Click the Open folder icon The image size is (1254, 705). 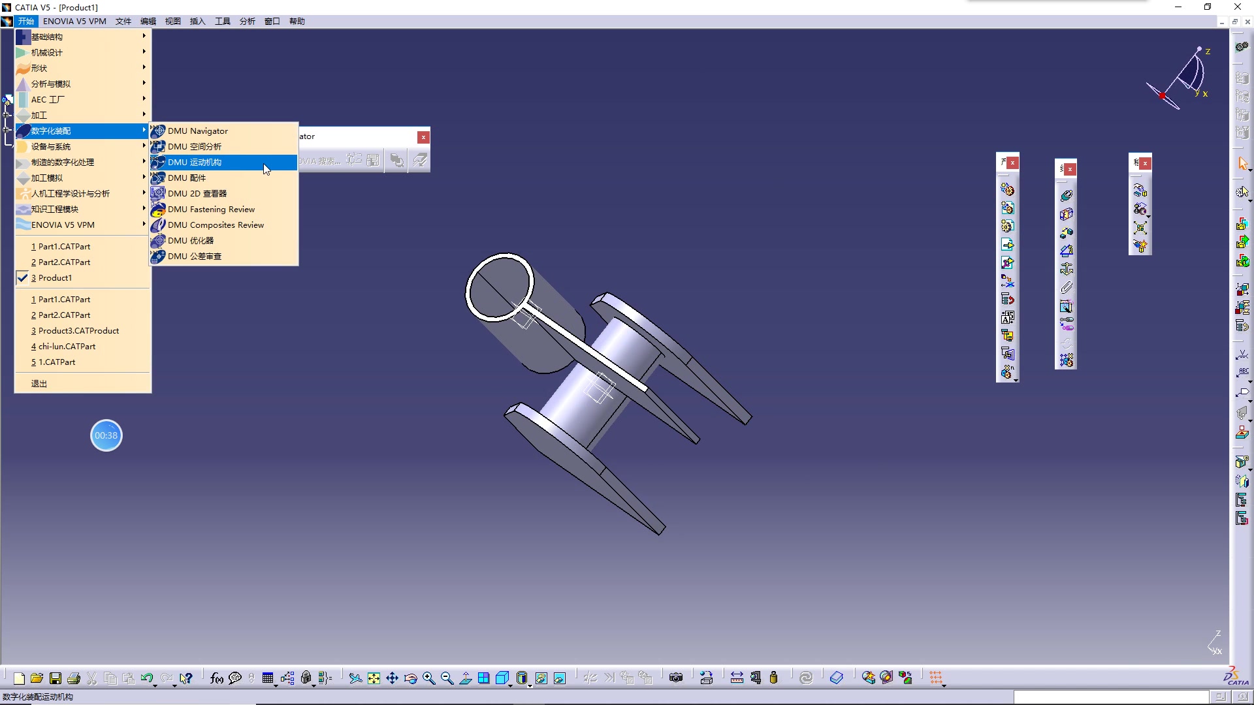[37, 678]
